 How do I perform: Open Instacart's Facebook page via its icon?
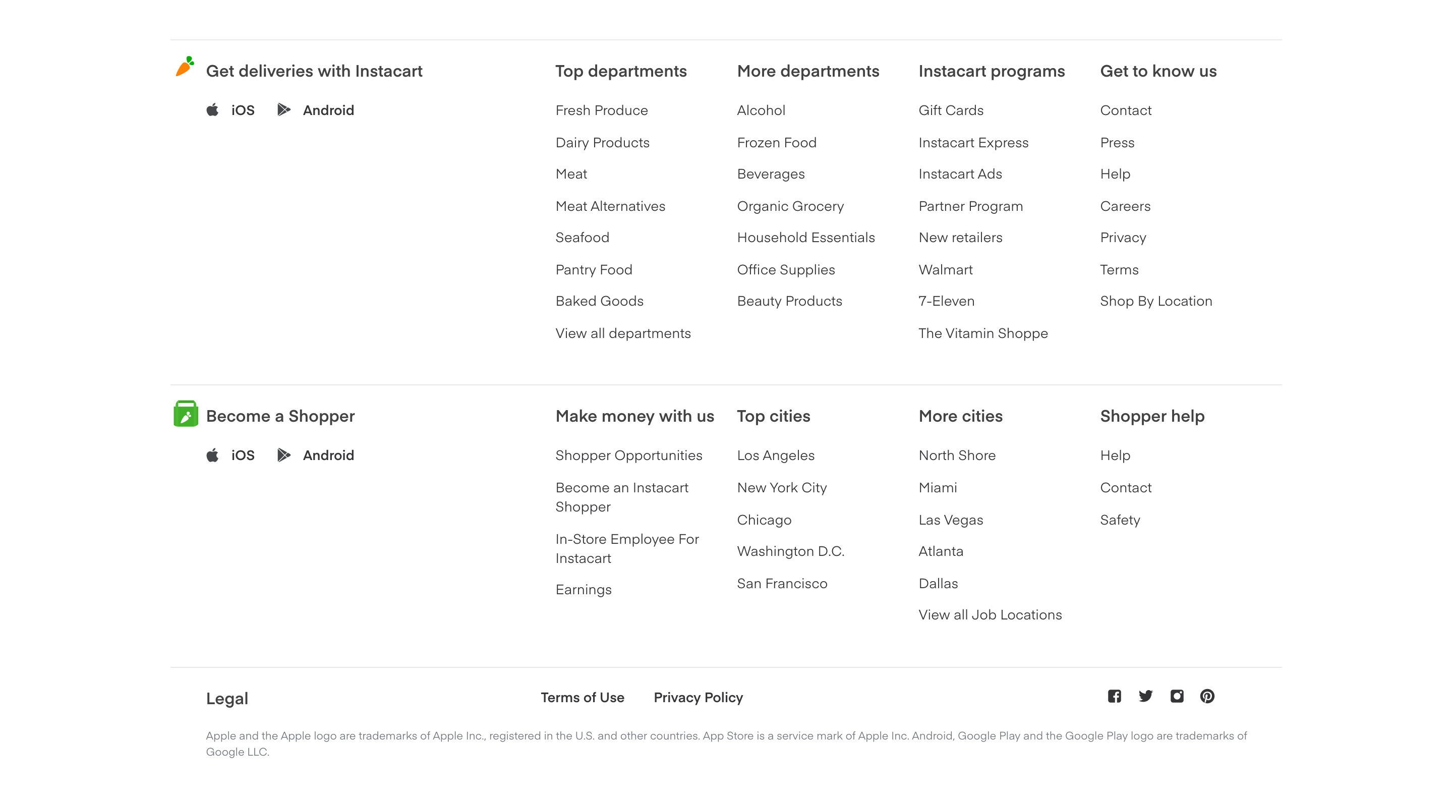click(1115, 696)
